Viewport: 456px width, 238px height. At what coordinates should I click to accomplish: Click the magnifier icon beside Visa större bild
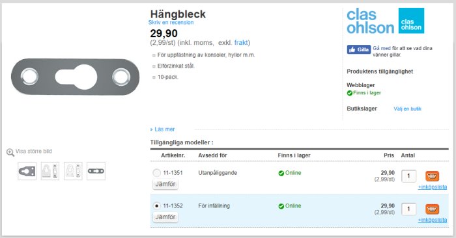pyautogui.click(x=10, y=152)
